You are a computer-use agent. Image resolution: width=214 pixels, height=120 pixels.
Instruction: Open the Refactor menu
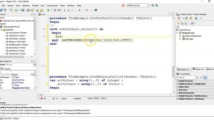pos(26,6)
